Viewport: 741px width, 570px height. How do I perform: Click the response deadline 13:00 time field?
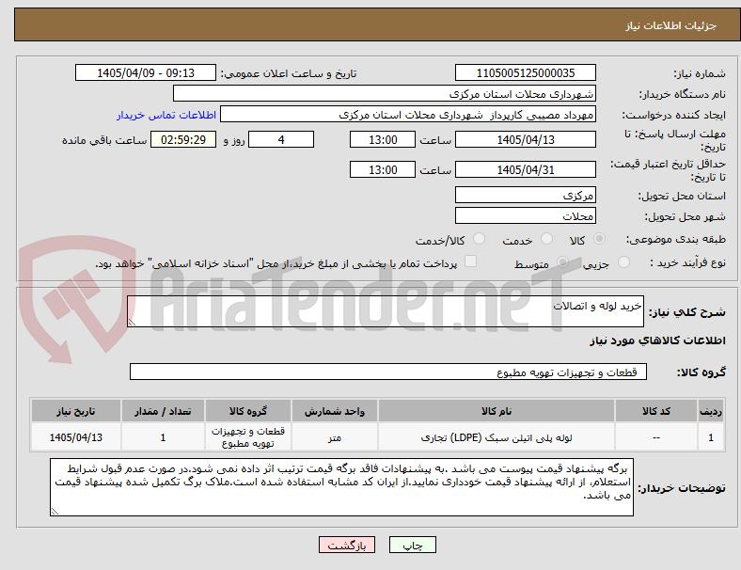tap(383, 139)
